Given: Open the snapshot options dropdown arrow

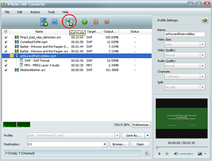Looking at the screenshot, I should coord(205,154).
